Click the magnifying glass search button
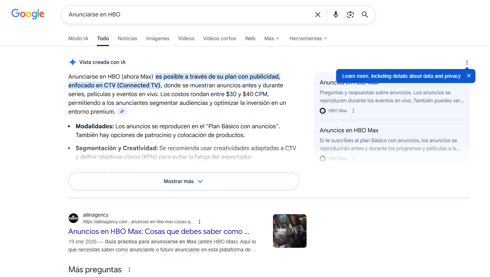Image resolution: width=490 pixels, height=277 pixels. pos(365,15)
